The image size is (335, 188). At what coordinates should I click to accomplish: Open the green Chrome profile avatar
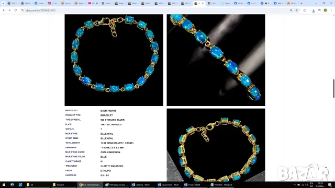click(x=326, y=10)
